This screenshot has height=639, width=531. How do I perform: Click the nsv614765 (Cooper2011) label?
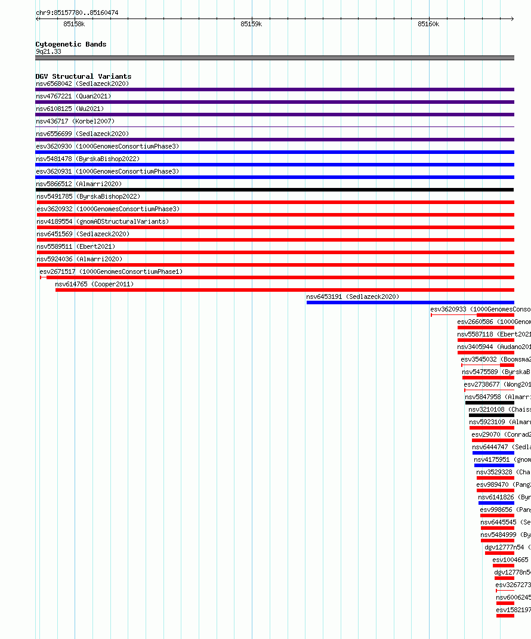(94, 284)
